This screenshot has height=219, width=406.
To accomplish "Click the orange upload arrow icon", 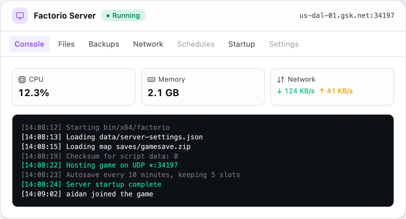I will 322,91.
